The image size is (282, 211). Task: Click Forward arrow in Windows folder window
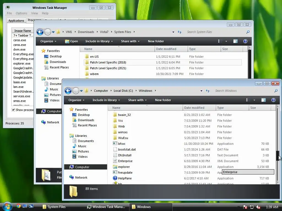pyautogui.click(x=76, y=91)
